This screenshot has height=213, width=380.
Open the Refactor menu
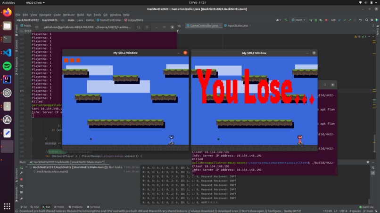coord(68,15)
